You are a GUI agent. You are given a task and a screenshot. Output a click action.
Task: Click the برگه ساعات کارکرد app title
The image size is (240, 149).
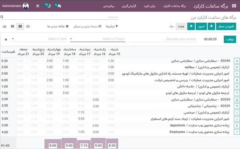point(210,6)
